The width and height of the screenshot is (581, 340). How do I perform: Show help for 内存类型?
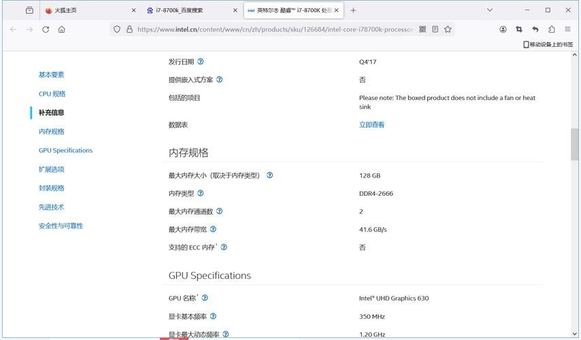click(201, 193)
